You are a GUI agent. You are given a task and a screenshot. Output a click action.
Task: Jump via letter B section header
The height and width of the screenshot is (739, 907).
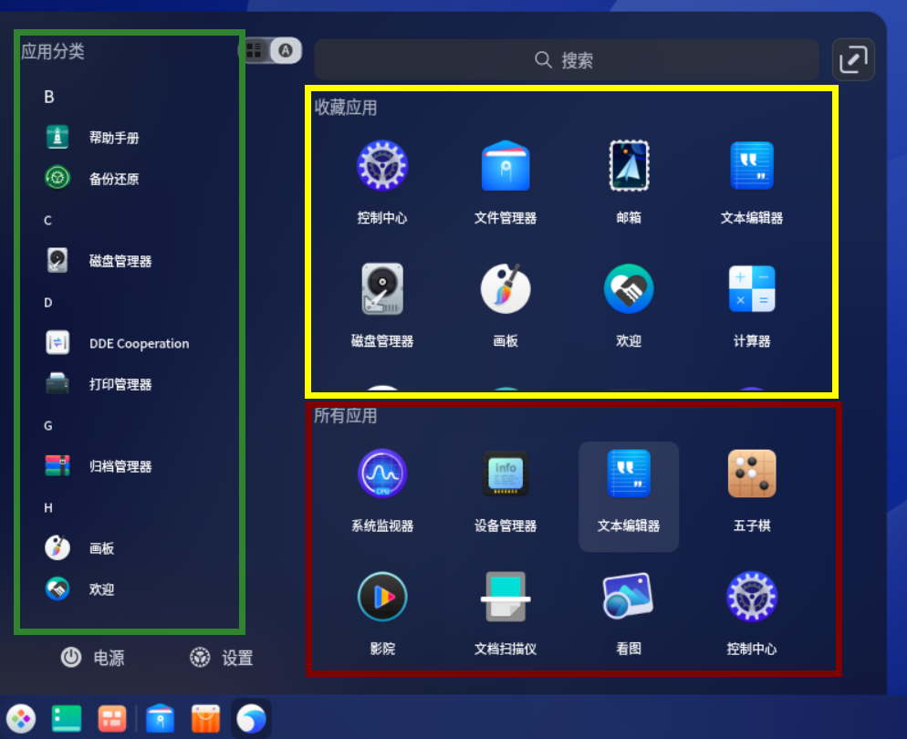[x=49, y=97]
